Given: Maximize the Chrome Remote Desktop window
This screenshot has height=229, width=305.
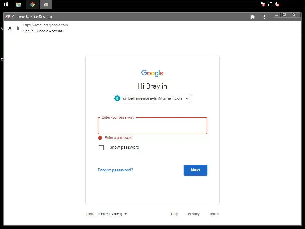Looking at the screenshot, I should 284,15.
